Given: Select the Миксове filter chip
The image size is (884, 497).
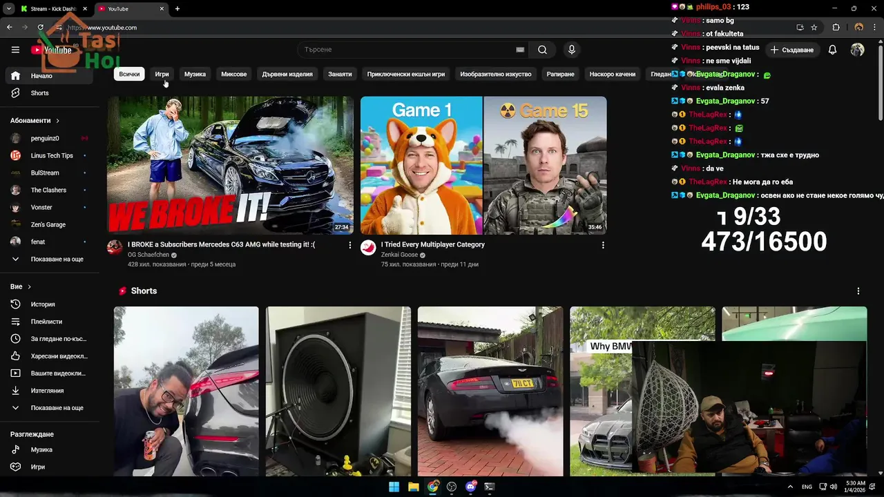Looking at the screenshot, I should pyautogui.click(x=233, y=74).
